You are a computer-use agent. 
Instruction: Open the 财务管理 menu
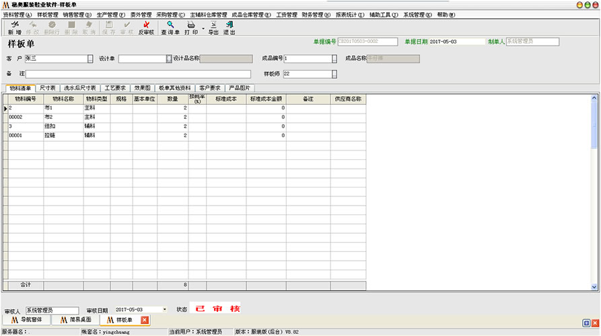(x=316, y=14)
